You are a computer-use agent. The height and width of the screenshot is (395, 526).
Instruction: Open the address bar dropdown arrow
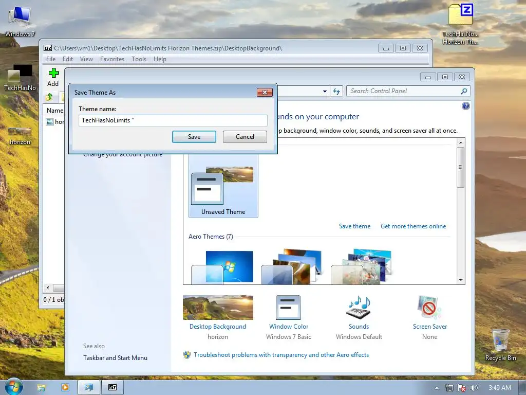point(325,92)
